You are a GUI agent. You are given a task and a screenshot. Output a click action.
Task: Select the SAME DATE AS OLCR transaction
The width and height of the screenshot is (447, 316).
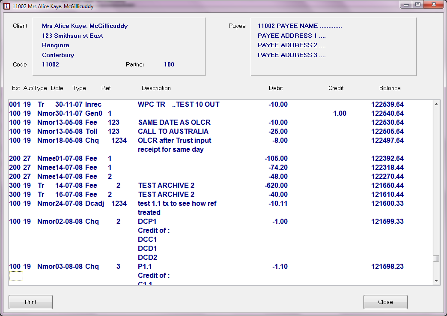(x=174, y=122)
